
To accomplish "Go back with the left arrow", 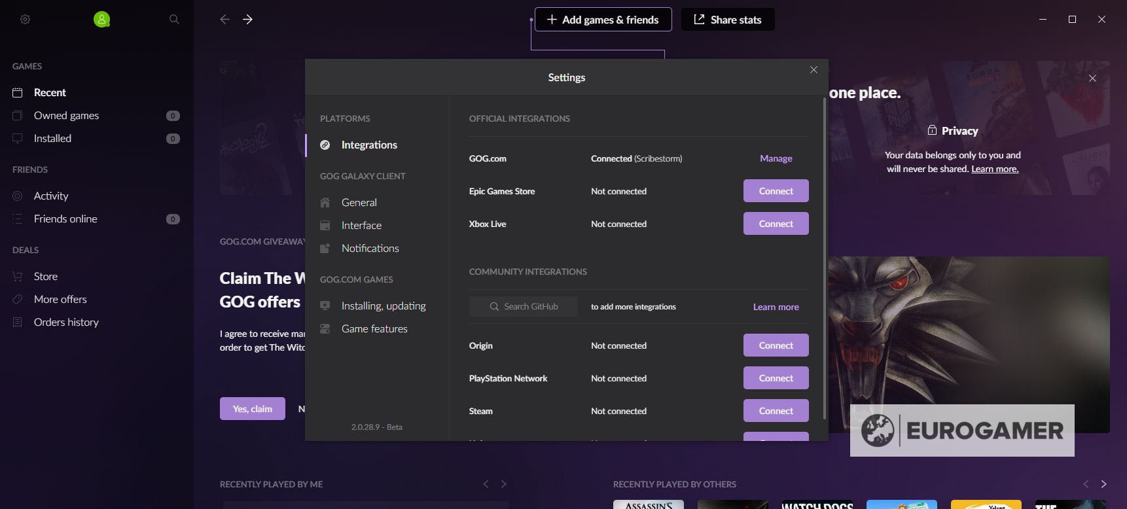I will 224,20.
